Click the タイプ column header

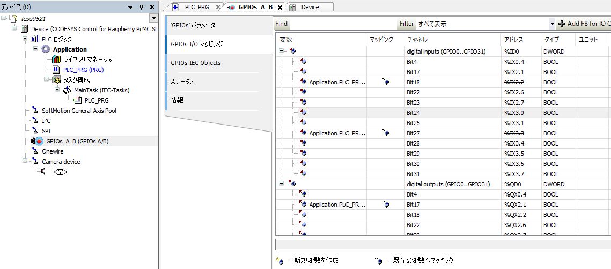[x=557, y=39]
